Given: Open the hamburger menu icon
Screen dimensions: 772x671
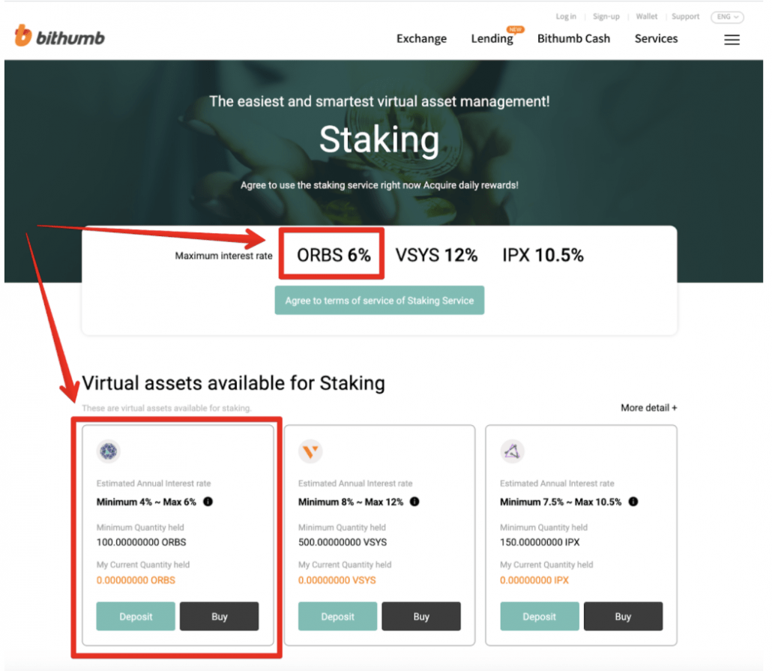Looking at the screenshot, I should coord(732,40).
